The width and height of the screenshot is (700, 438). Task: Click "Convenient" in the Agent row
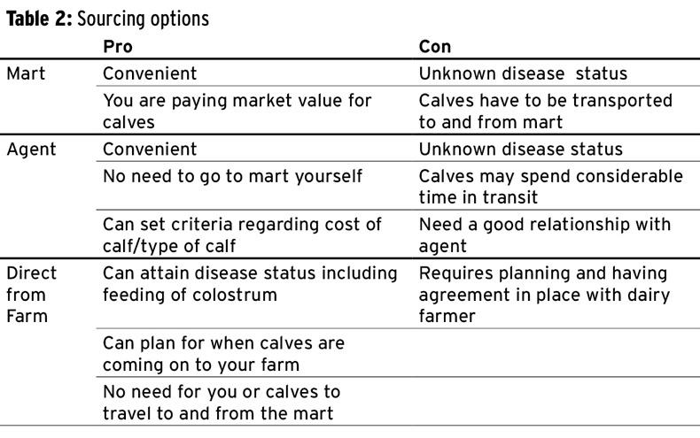[x=150, y=150]
